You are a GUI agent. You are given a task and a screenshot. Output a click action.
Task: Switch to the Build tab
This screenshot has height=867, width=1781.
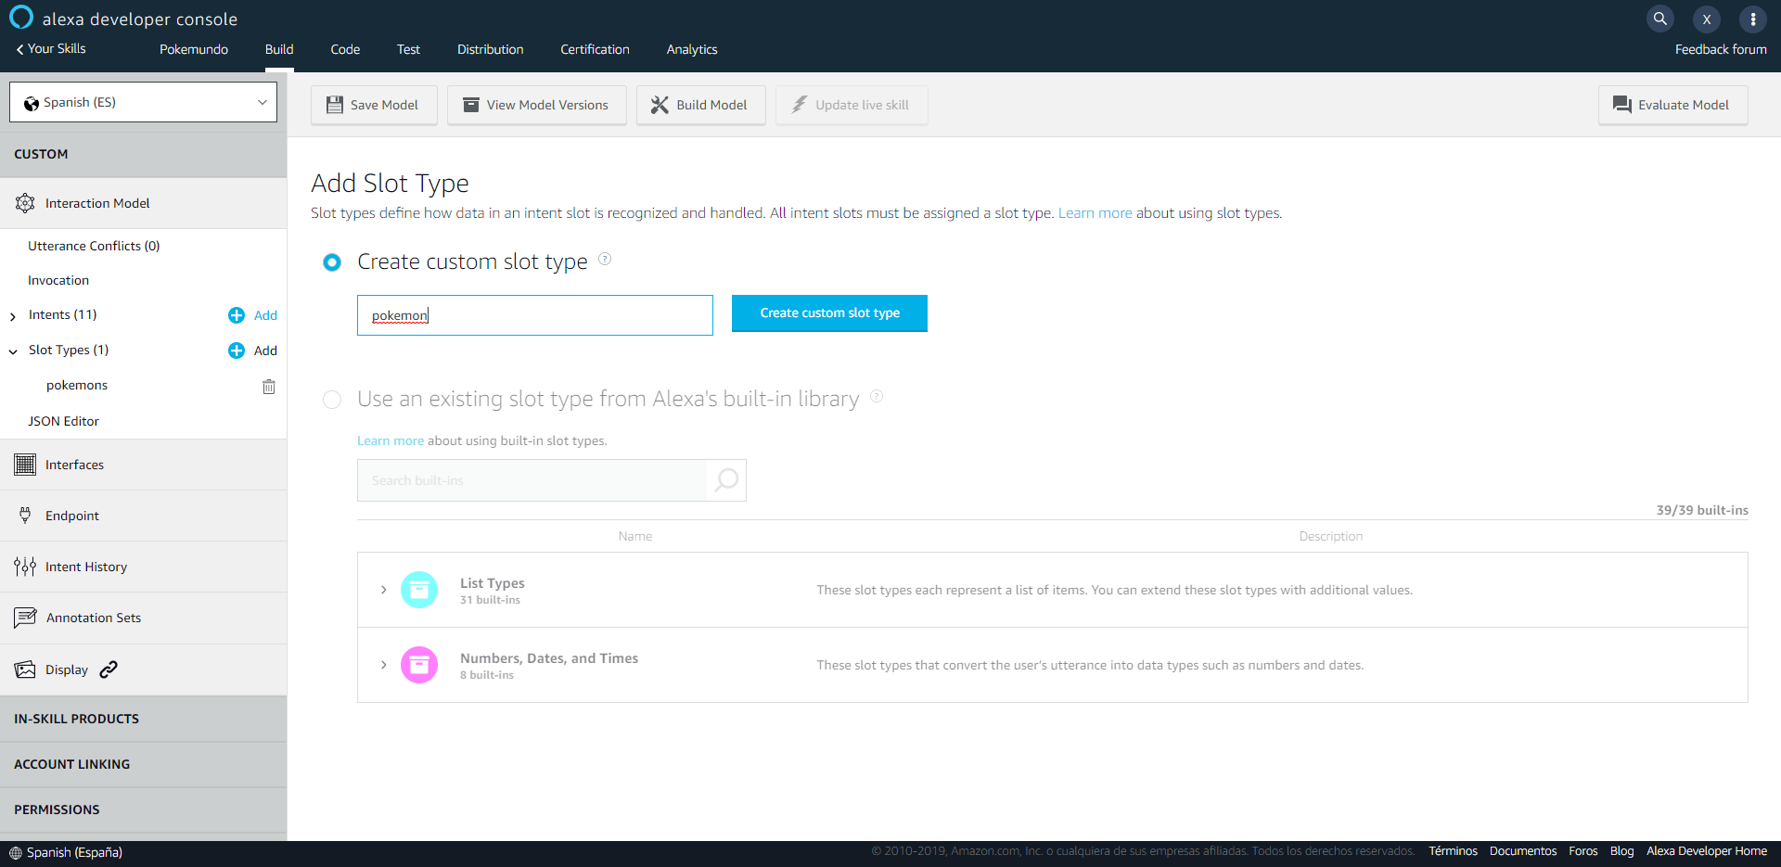[279, 49]
